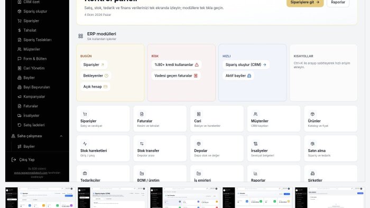Open Bekleyenler chip with clock icon
The width and height of the screenshot is (370, 208).
96,75
